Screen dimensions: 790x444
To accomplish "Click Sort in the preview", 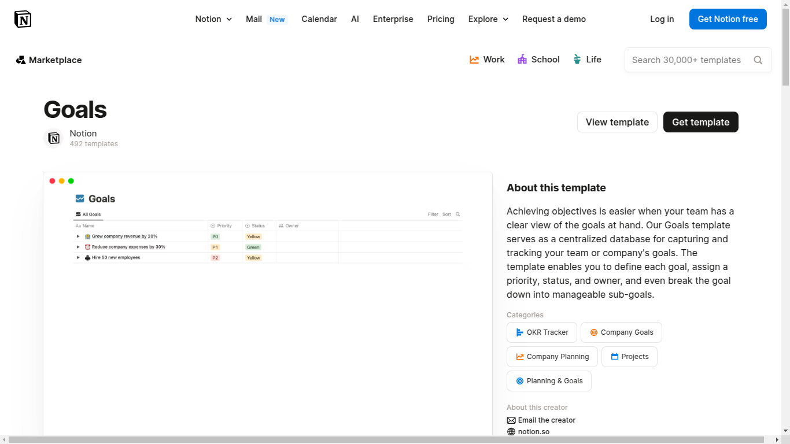I will coord(446,214).
